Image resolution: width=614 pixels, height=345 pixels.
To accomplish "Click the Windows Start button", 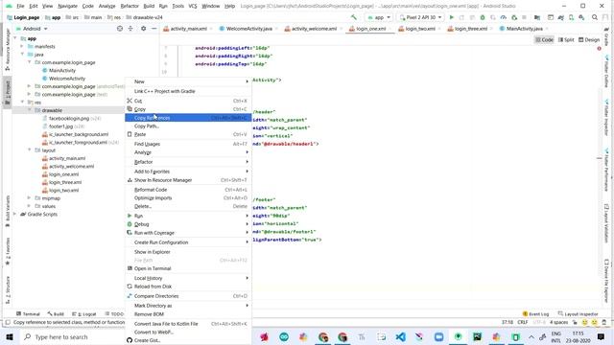I will (10, 336).
